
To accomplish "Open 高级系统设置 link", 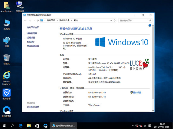I will click(x=33, y=46).
